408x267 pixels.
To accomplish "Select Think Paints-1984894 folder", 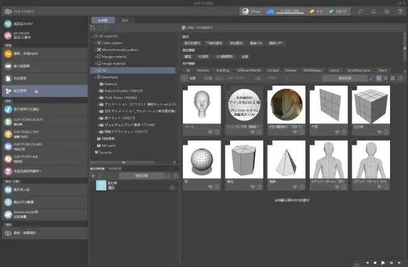I will pos(121,97).
